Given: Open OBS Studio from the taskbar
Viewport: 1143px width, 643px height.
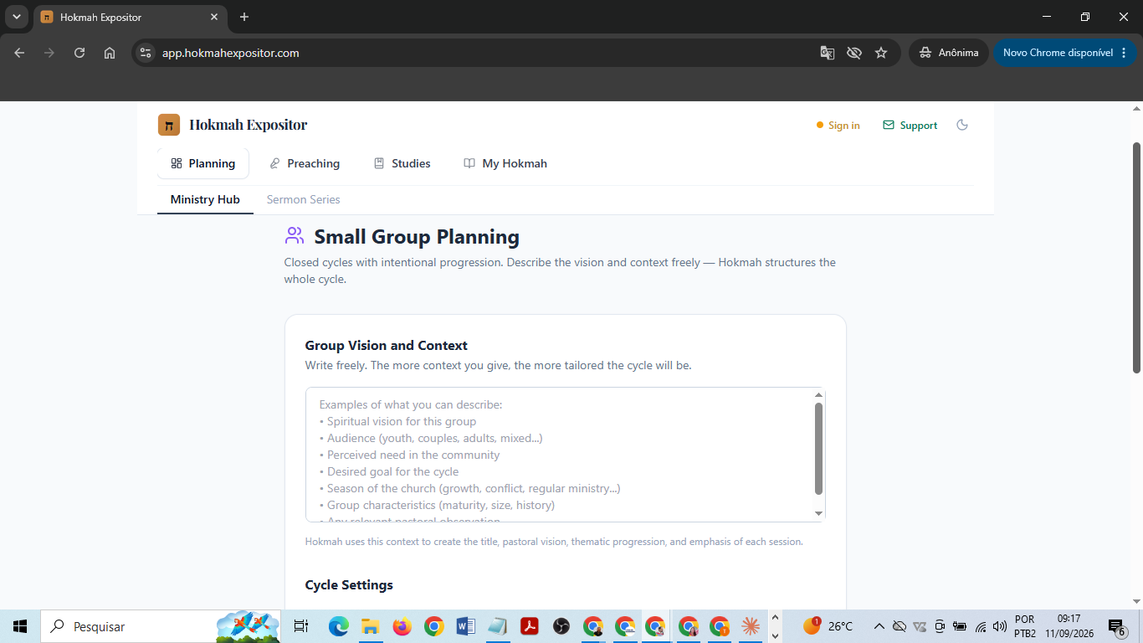Looking at the screenshot, I should (561, 626).
